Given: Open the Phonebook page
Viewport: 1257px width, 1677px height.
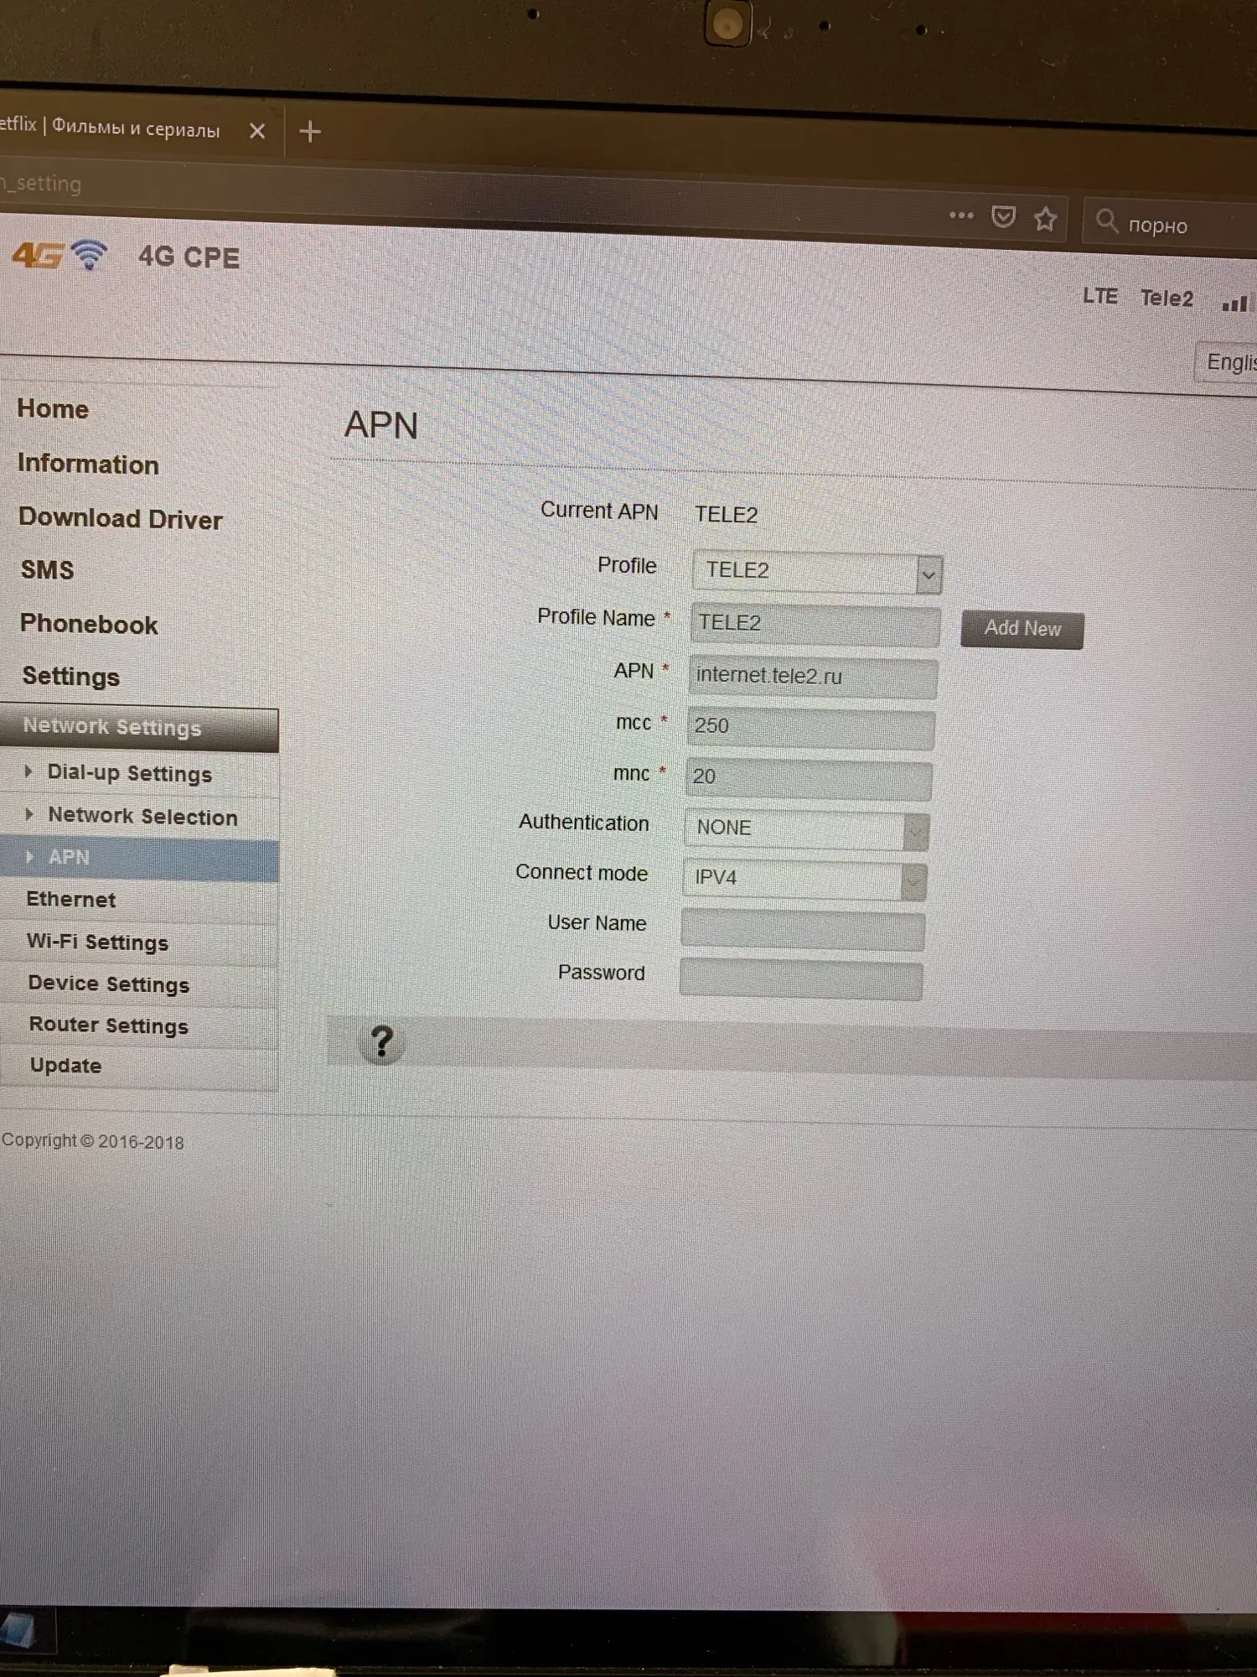Looking at the screenshot, I should (89, 624).
